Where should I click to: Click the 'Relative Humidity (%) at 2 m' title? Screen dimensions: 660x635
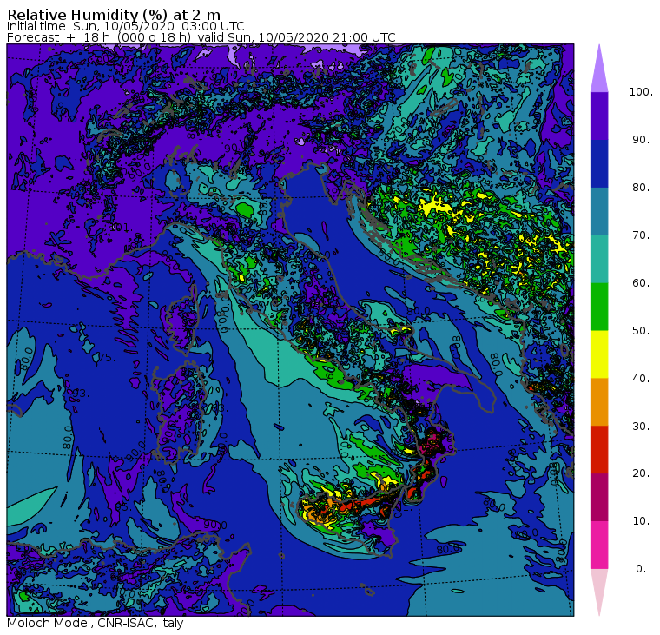point(114,15)
